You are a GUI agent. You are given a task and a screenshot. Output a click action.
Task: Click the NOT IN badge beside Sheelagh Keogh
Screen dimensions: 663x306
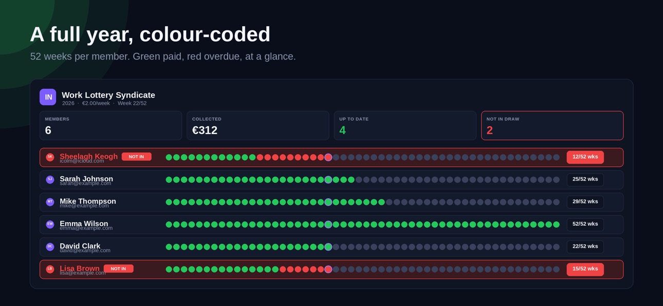(x=137, y=157)
